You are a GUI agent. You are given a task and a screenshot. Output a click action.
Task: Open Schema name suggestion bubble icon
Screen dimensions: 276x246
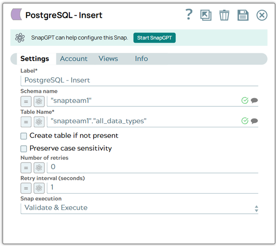pyautogui.click(x=254, y=101)
